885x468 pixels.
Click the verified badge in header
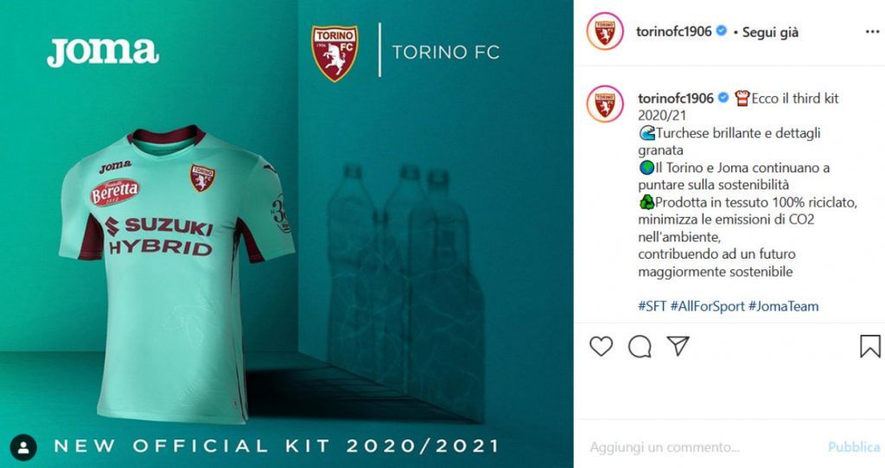coord(722,31)
